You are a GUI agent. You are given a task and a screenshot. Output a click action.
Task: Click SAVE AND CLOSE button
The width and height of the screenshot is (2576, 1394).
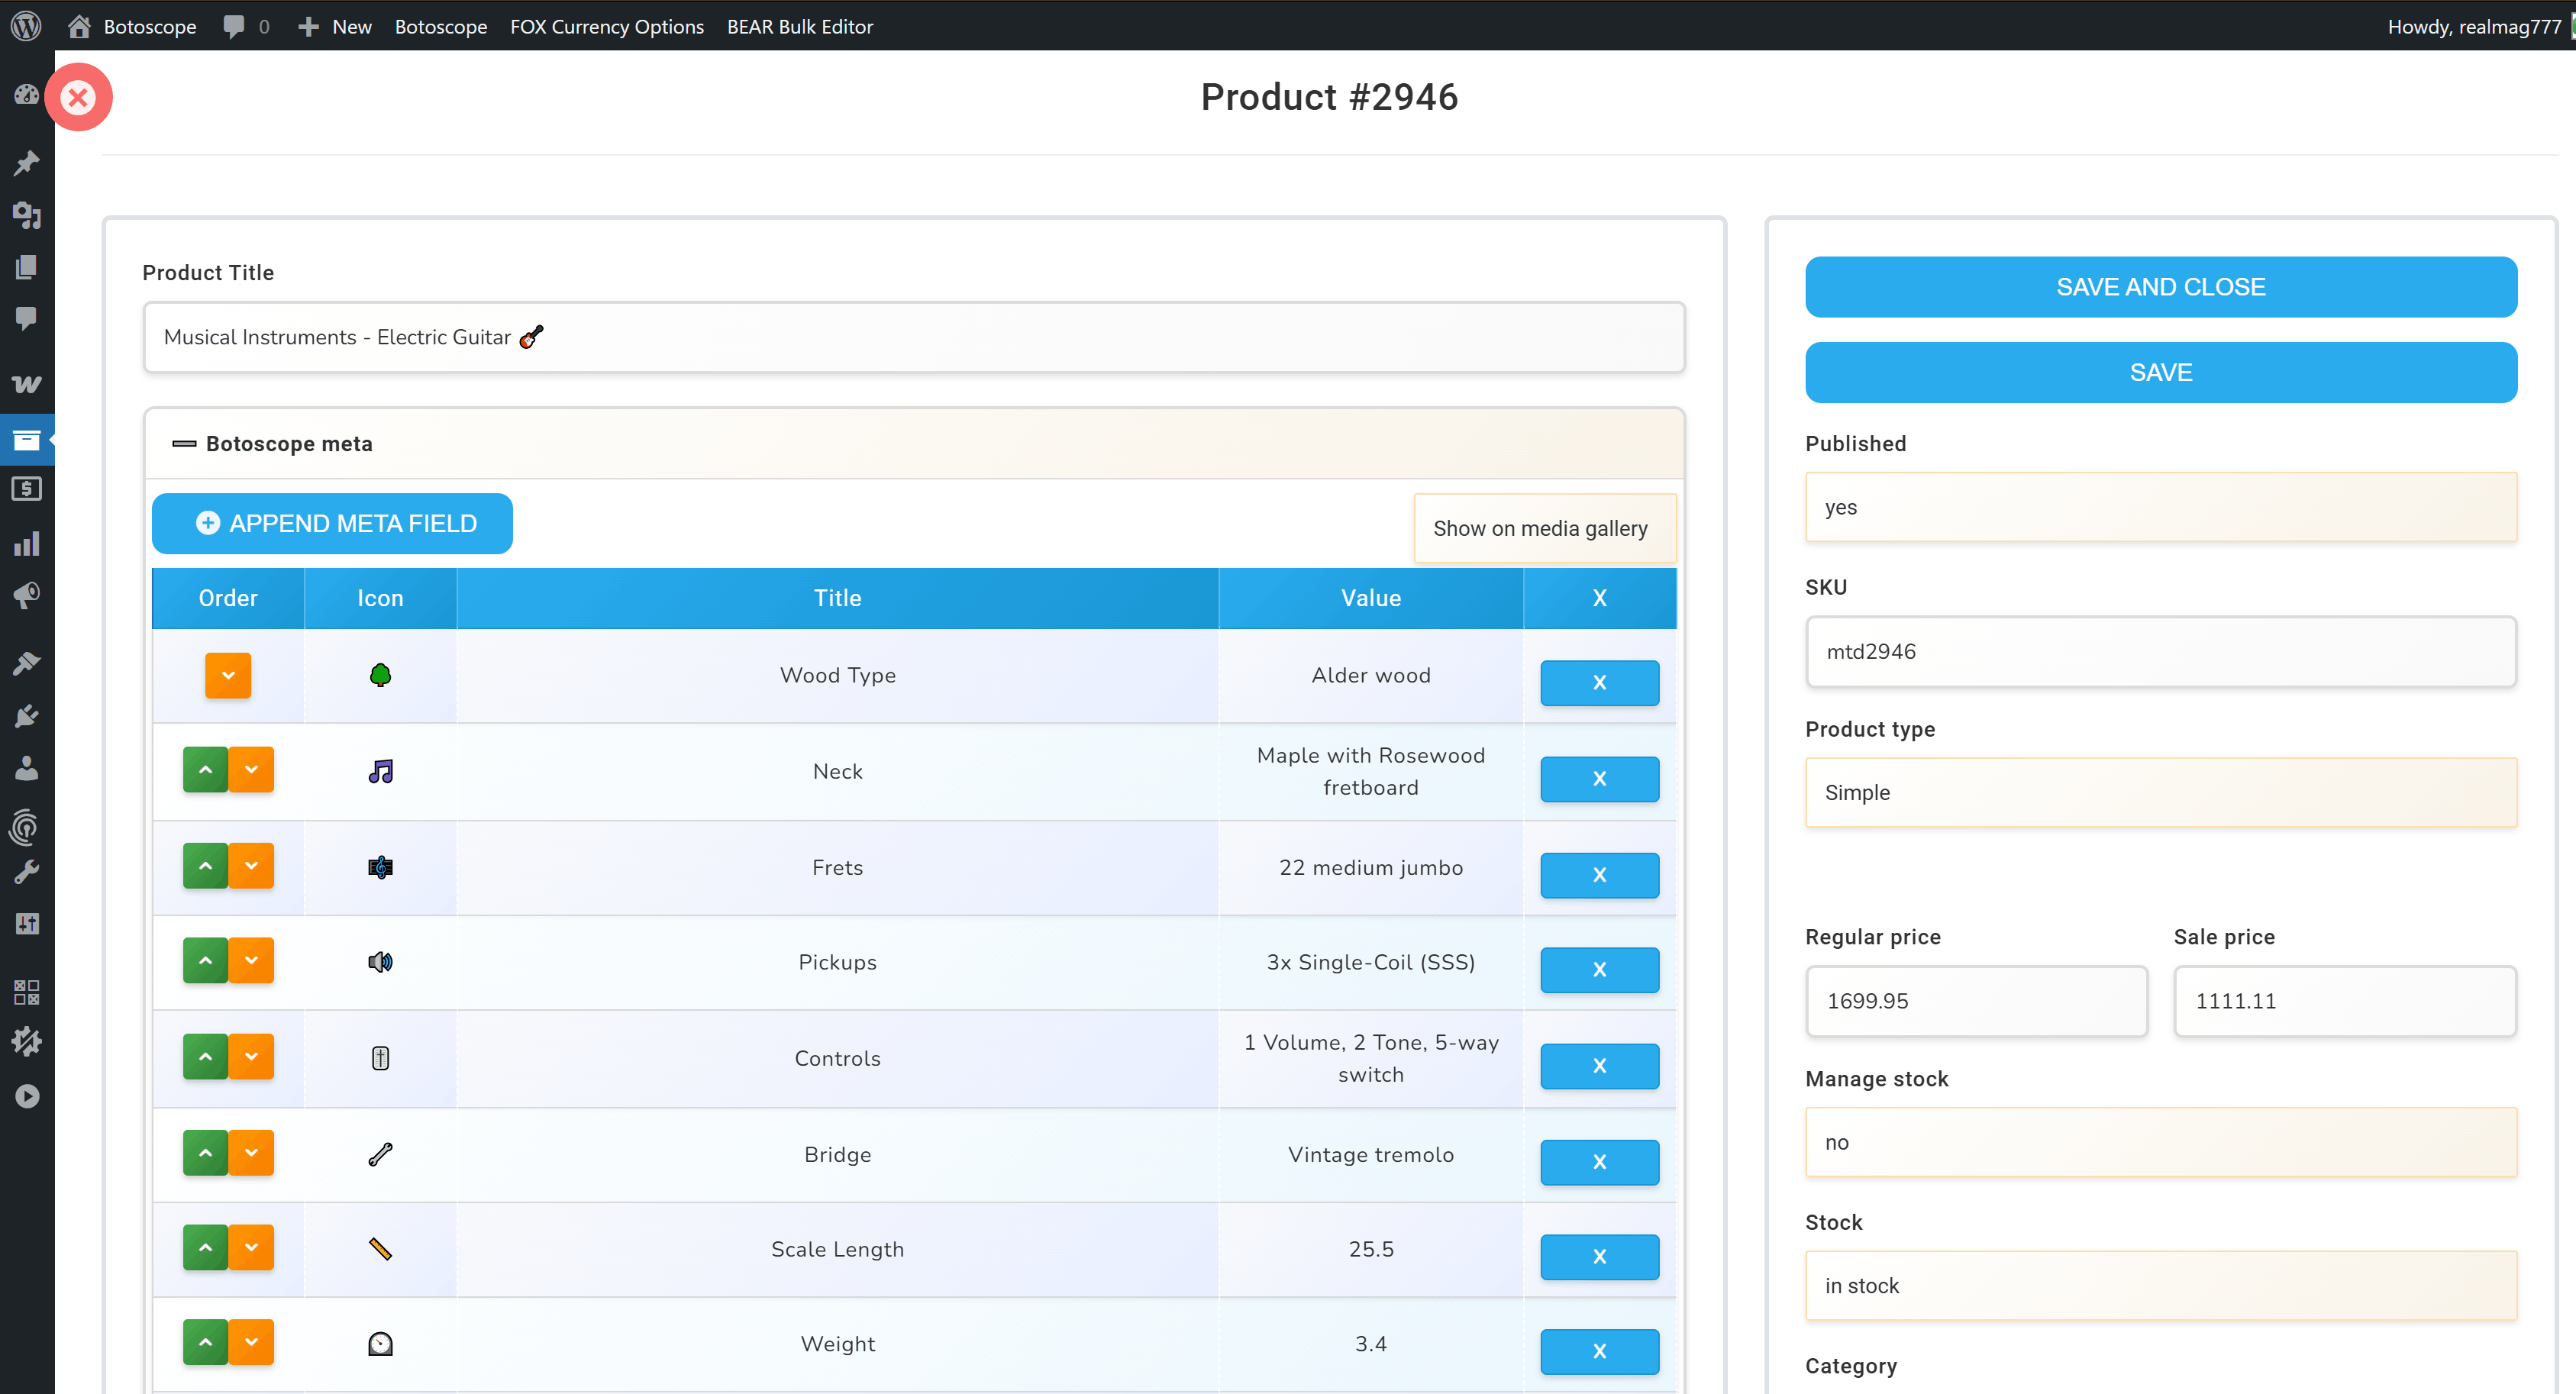coord(2160,287)
